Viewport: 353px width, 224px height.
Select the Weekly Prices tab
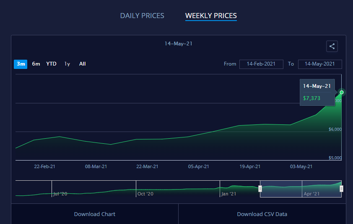pos(211,16)
